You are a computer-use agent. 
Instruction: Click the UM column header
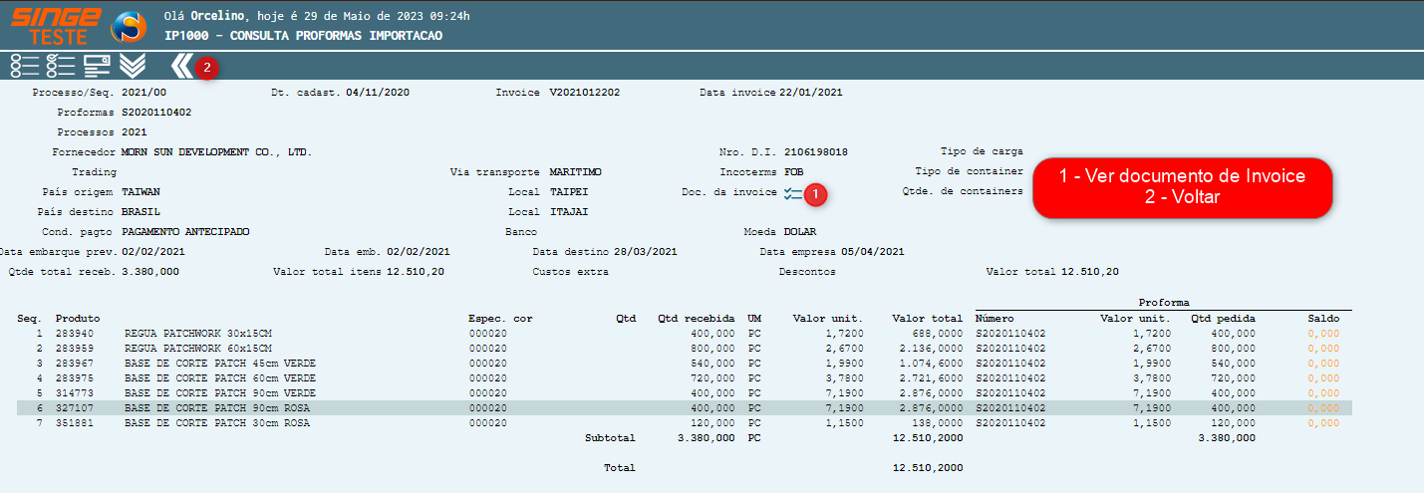754,318
